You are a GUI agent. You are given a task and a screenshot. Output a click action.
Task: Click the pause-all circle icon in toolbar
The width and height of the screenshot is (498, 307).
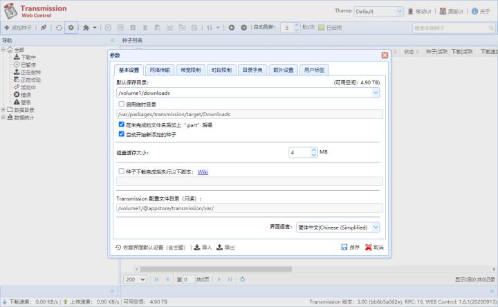tap(243, 28)
